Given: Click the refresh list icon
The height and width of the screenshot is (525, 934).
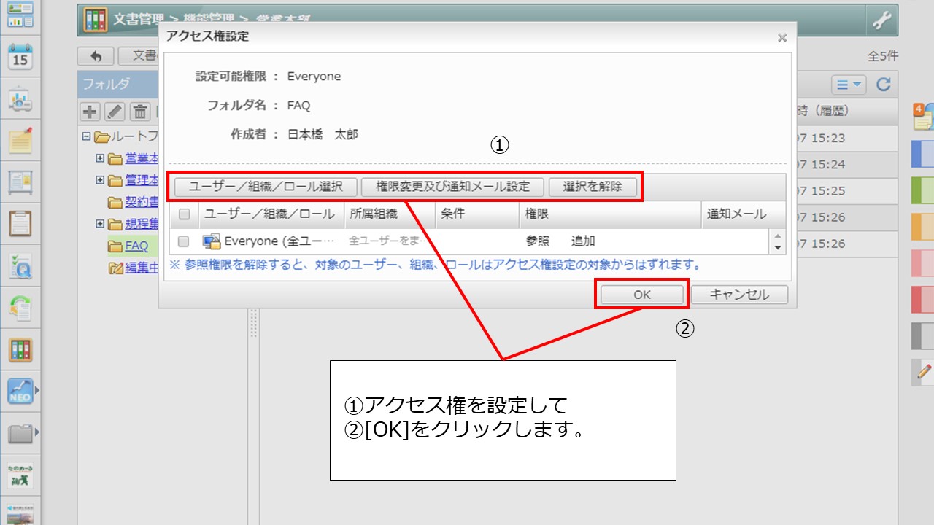Looking at the screenshot, I should point(884,85).
